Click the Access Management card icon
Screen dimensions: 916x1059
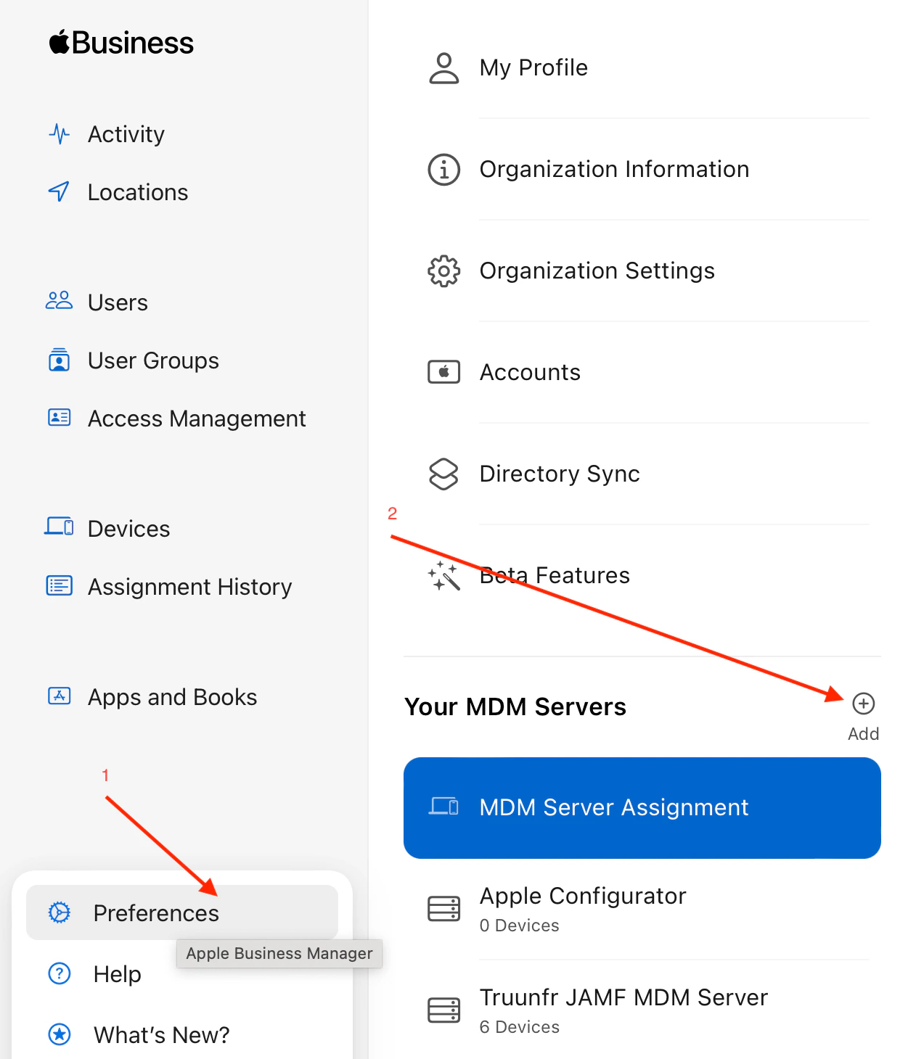pyautogui.click(x=59, y=418)
